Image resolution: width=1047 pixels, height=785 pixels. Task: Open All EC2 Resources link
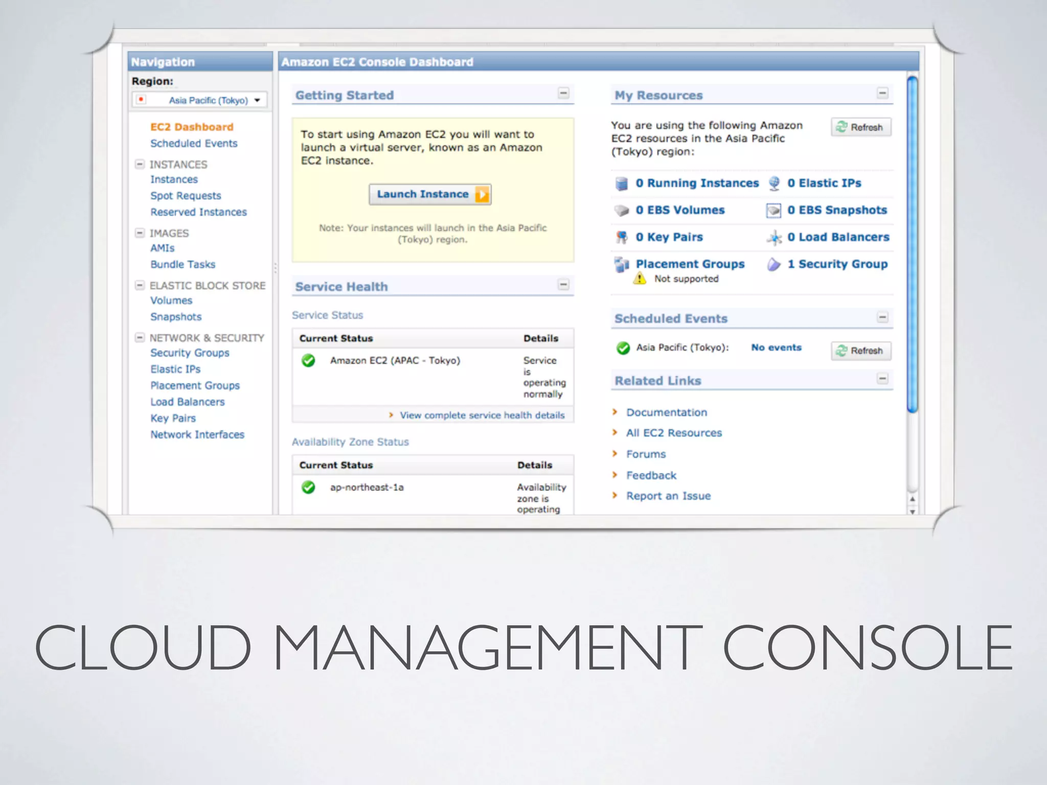(674, 433)
